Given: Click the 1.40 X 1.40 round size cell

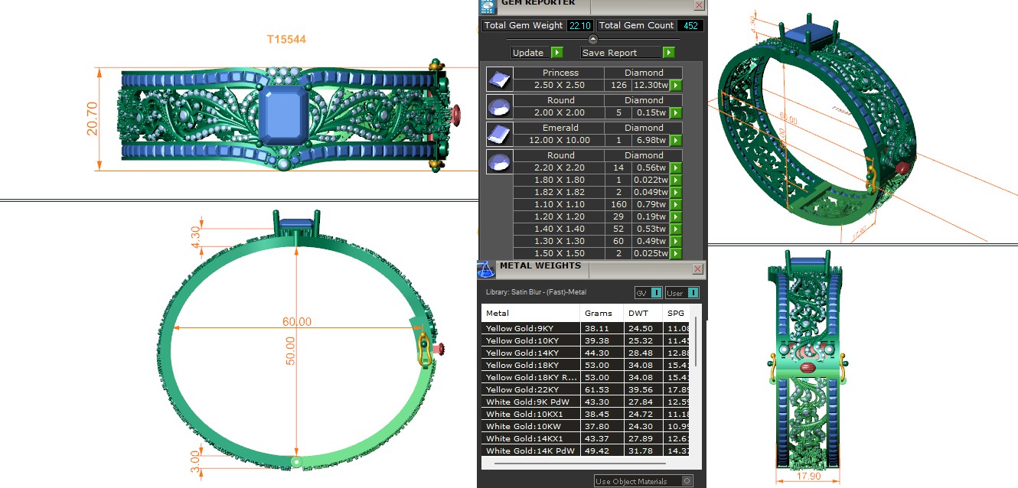Looking at the screenshot, I should pos(559,229).
